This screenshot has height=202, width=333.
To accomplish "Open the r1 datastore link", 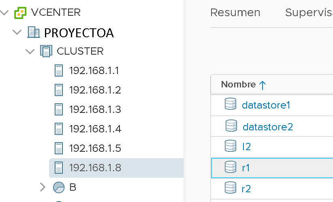I will [x=246, y=168].
